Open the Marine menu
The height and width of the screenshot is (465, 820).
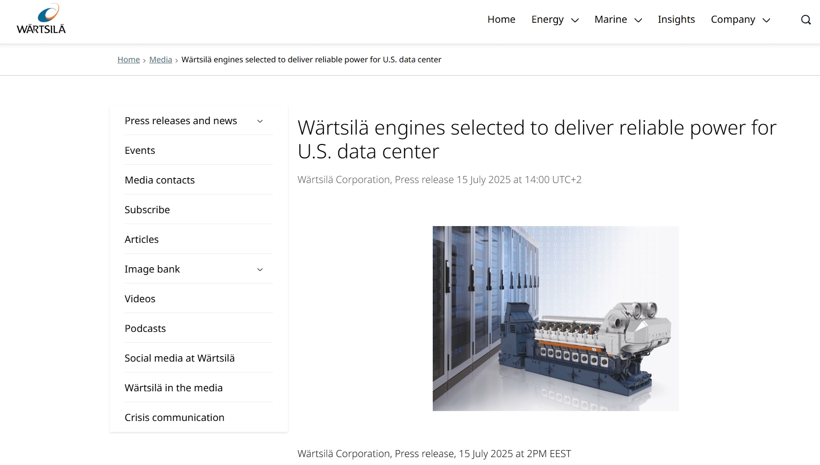tap(610, 19)
